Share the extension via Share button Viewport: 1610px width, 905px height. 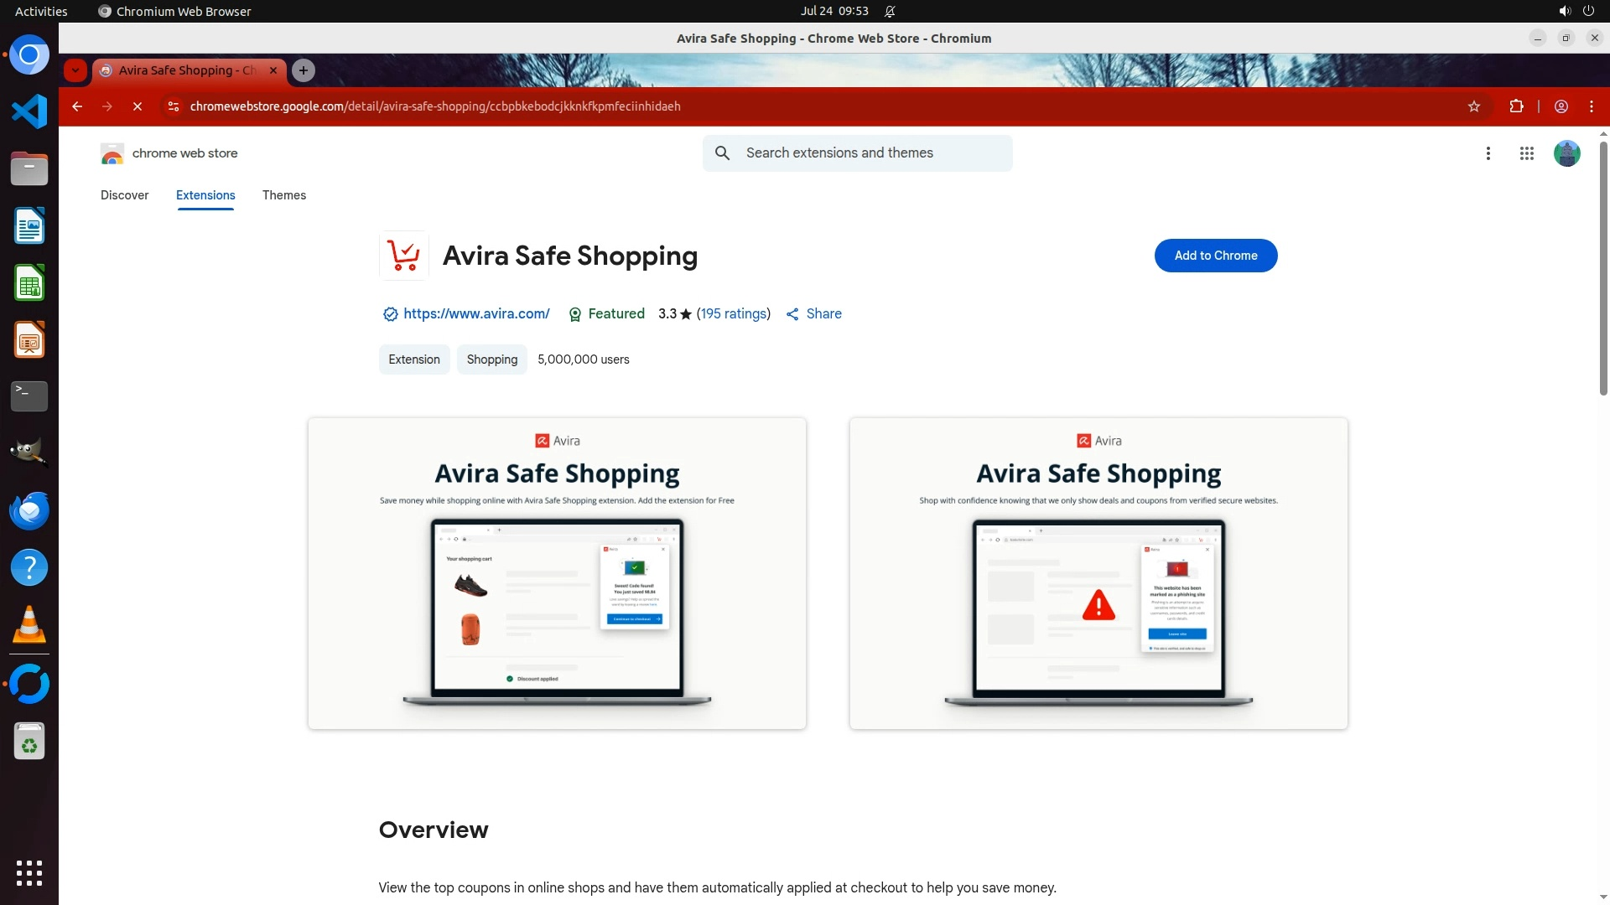(813, 313)
